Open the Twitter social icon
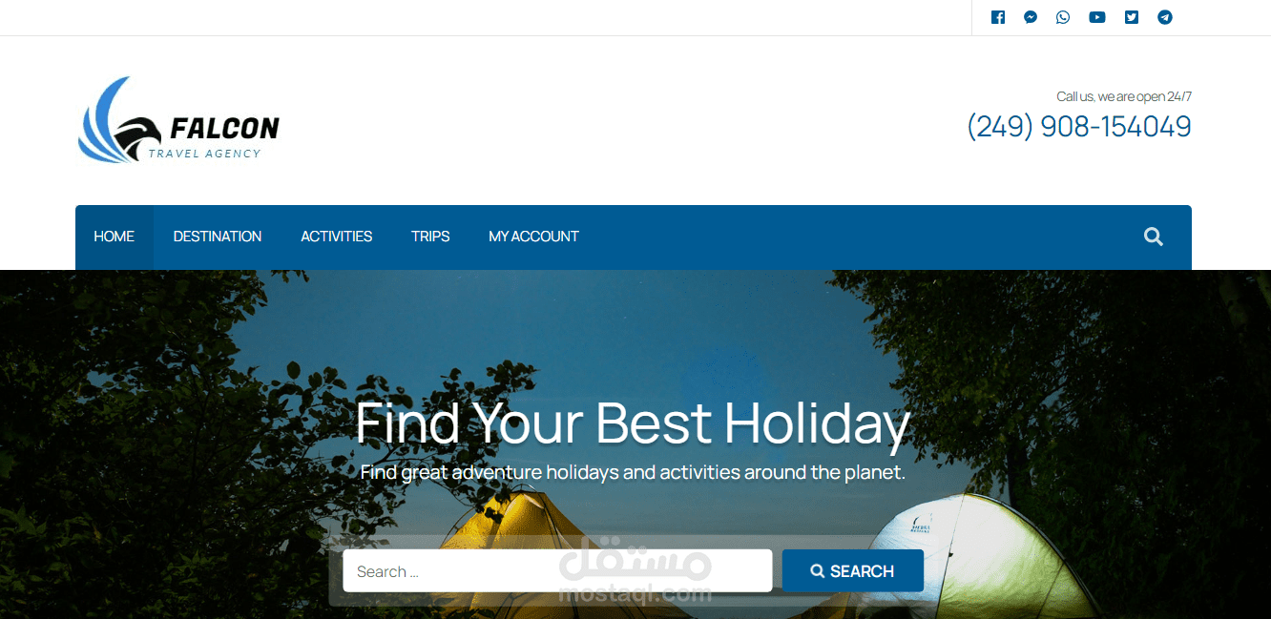Image resolution: width=1271 pixels, height=619 pixels. (1132, 17)
